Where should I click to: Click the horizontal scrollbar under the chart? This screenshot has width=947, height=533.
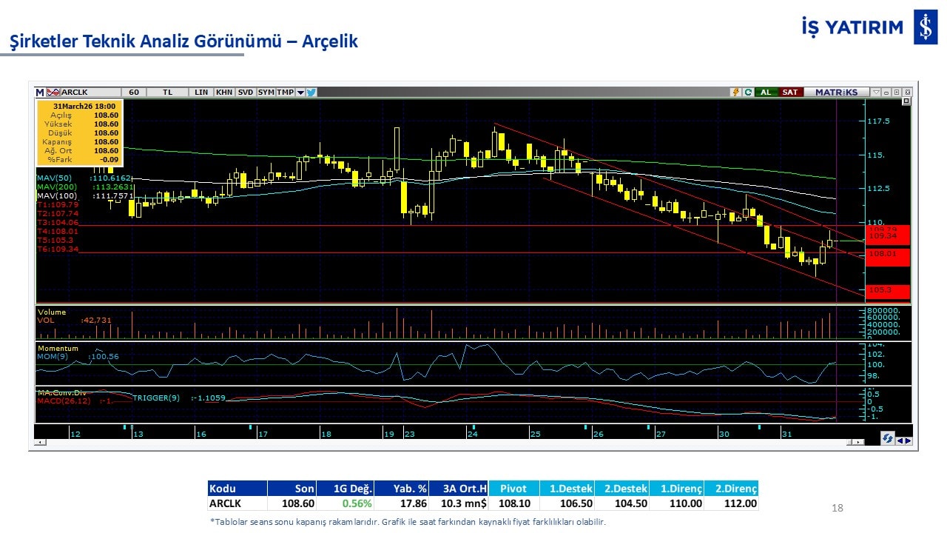point(444,442)
